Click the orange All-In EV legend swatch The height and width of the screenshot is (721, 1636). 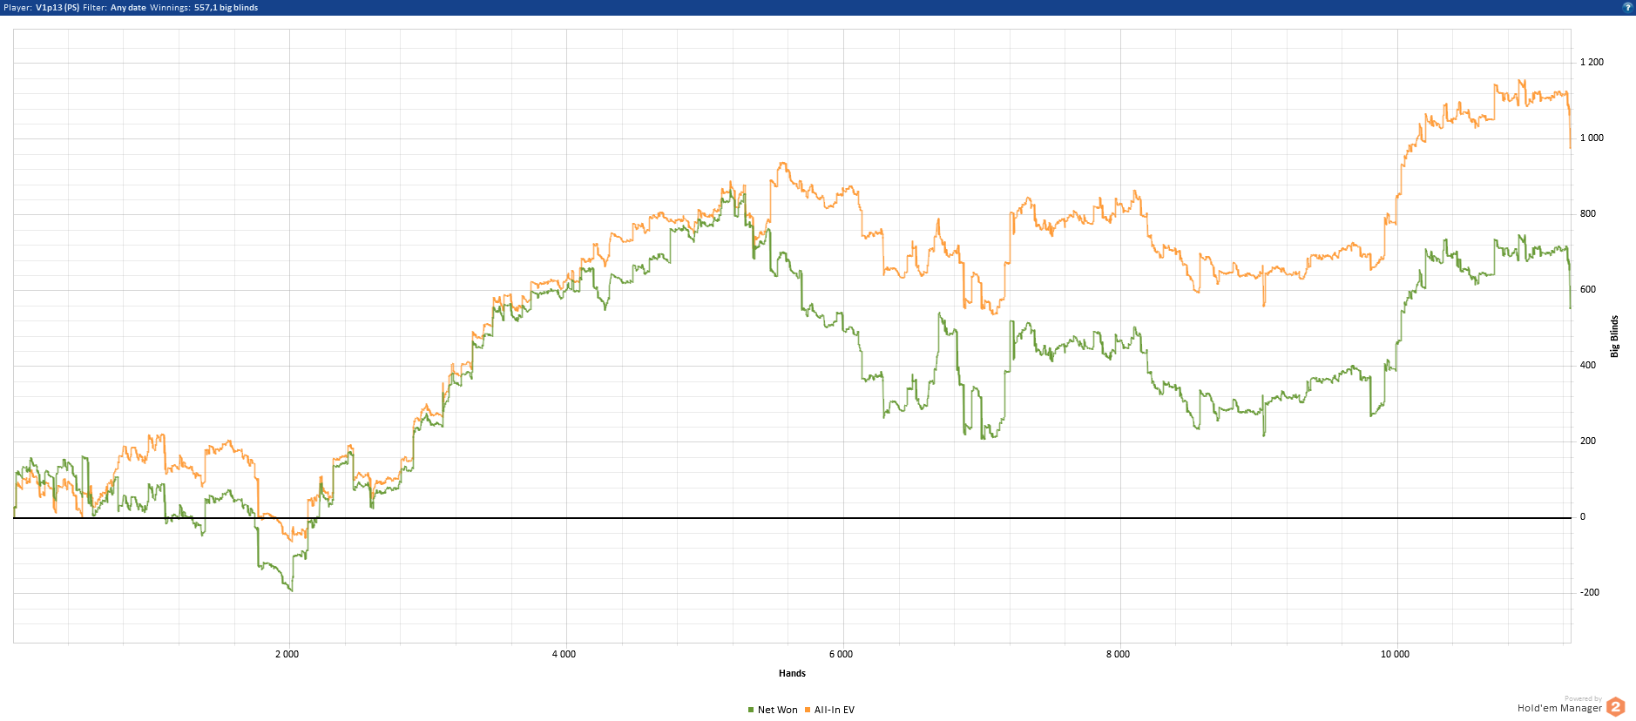point(808,710)
